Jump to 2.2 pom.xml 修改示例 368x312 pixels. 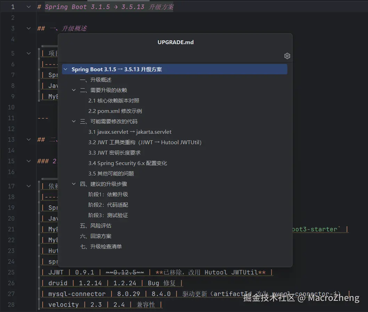(115, 111)
